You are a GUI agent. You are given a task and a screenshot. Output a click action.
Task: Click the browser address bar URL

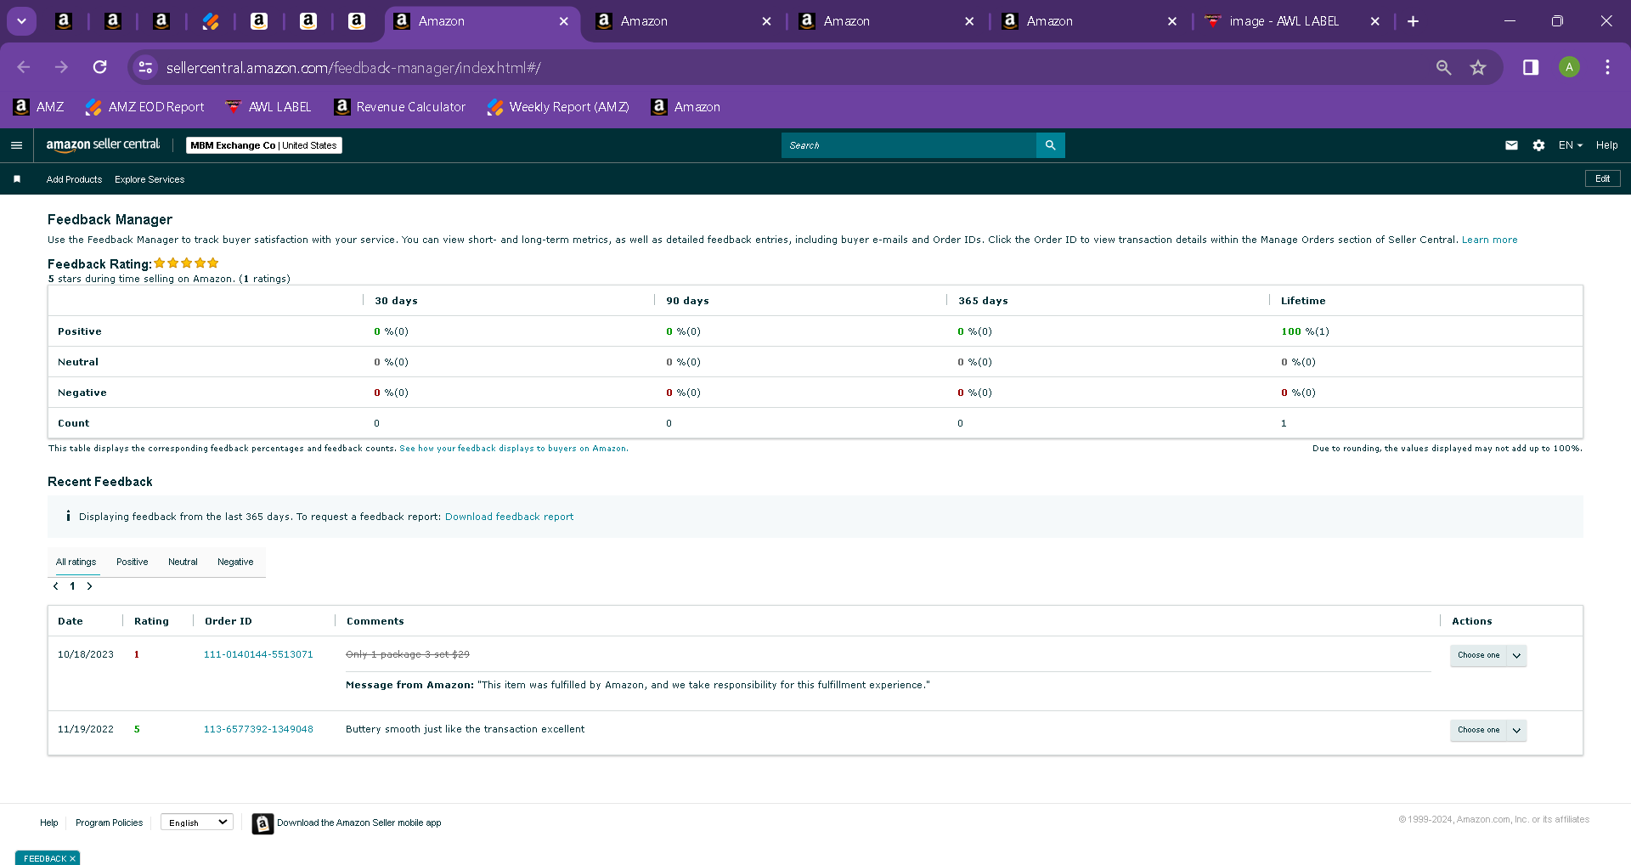[353, 68]
